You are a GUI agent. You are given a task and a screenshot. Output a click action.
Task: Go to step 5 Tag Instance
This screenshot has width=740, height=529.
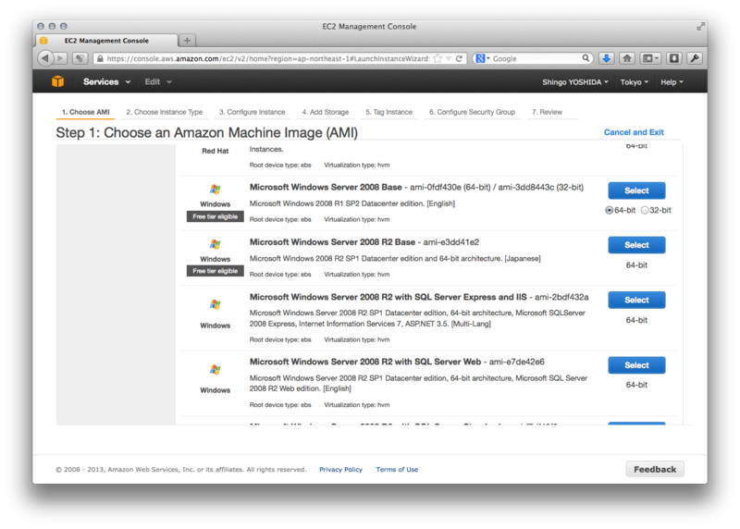[388, 112]
